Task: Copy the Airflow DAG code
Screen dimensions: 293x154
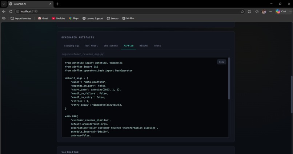Action: (221, 62)
